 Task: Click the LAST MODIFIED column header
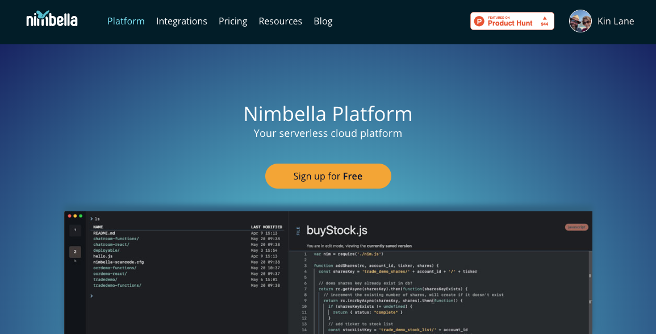point(266,227)
